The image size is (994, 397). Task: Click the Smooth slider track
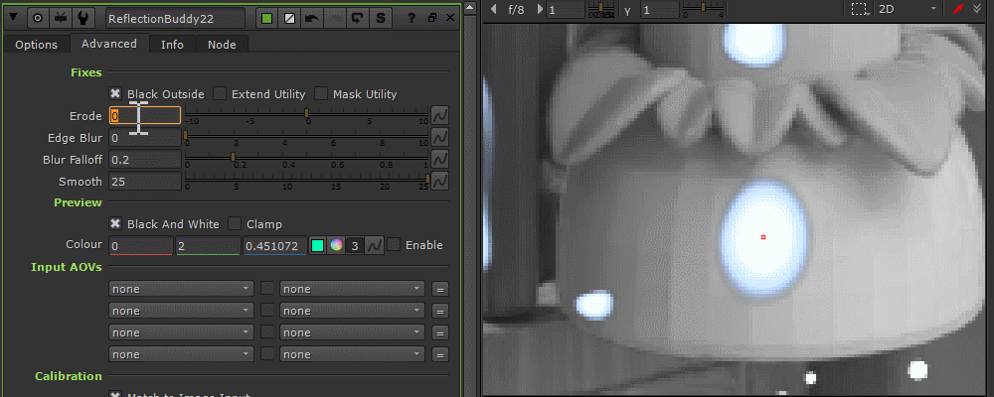pyautogui.click(x=307, y=181)
